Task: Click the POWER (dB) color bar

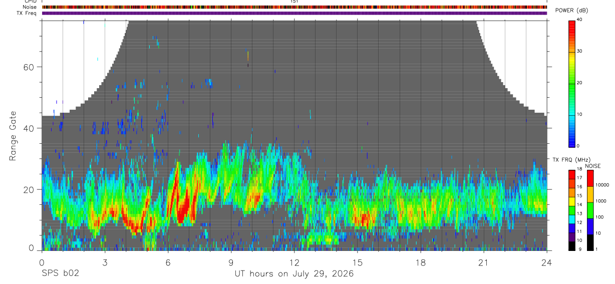Action: [572, 83]
